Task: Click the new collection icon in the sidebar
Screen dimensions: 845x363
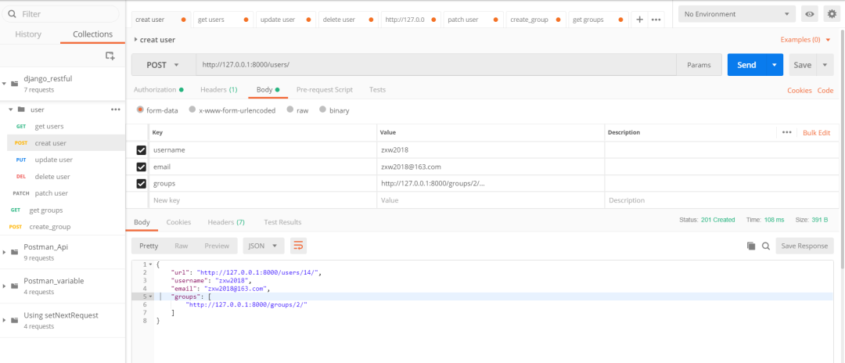Action: tap(110, 56)
